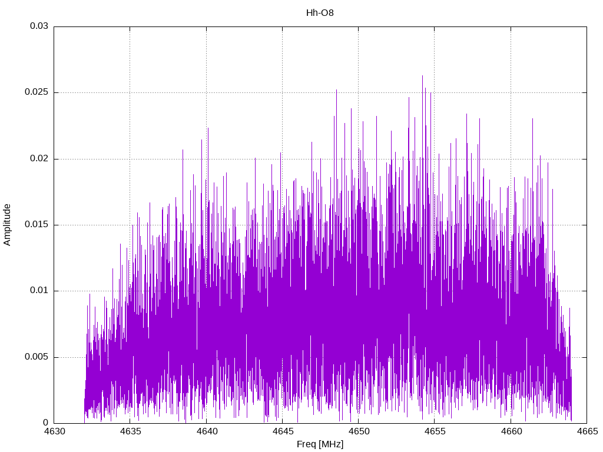The height and width of the screenshot is (452, 603).
Task: Click the 4660 x-axis tick label
Action: pos(511,431)
